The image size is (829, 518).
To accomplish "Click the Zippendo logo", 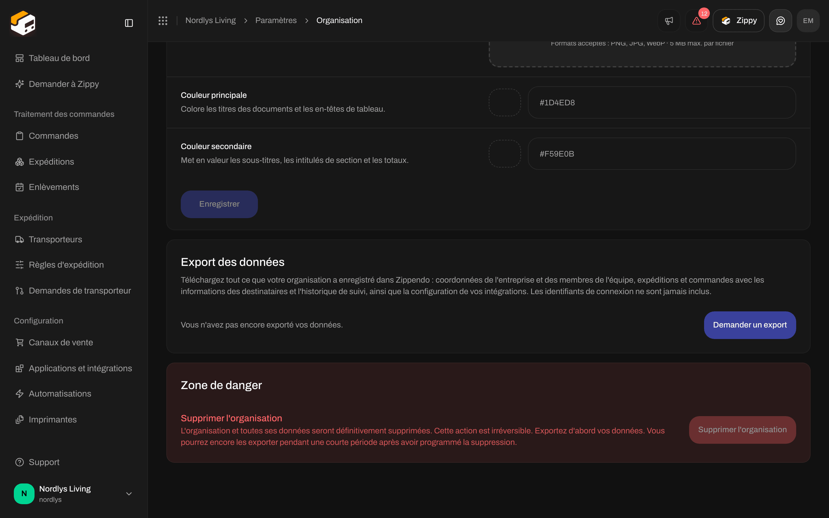I will [x=23, y=23].
